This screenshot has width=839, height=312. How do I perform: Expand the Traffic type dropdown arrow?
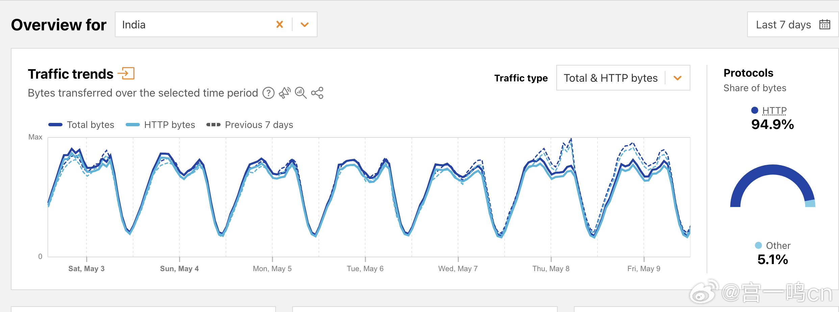(x=677, y=78)
